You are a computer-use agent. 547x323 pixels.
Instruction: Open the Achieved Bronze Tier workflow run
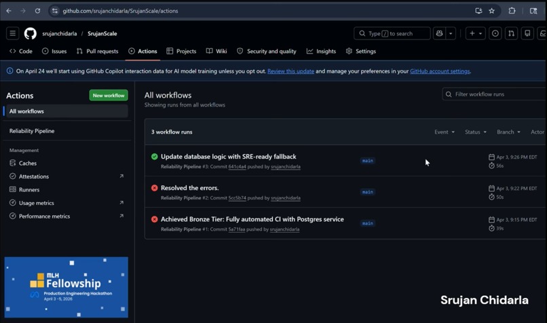252,219
